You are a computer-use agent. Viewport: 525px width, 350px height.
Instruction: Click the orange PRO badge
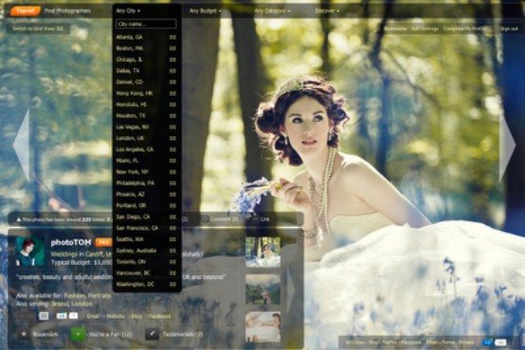point(104,242)
